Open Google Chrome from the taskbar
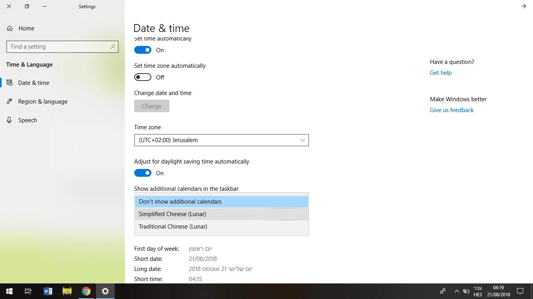Screen dimensions: 533x299 (x=86, y=291)
